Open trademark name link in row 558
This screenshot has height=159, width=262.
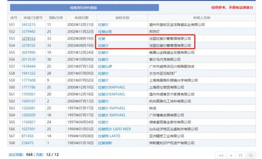pos(103,73)
